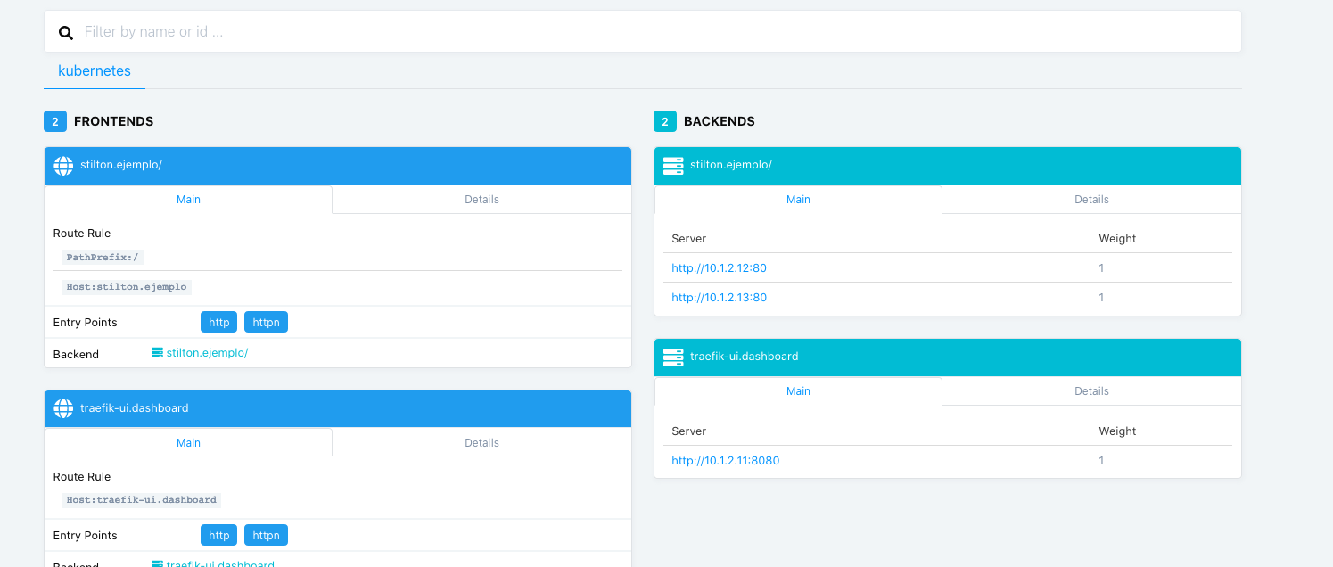Click the backends count badge
Screen dimensions: 1333x567
pyautogui.click(x=664, y=121)
